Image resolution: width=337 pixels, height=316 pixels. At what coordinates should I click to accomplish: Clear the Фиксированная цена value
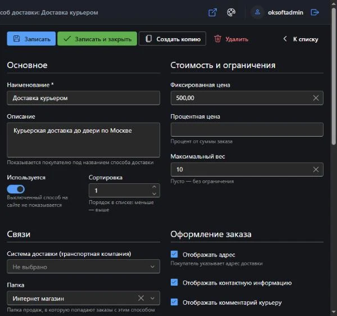point(316,98)
